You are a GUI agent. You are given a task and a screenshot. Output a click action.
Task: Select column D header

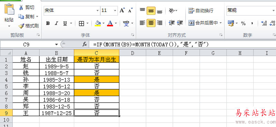click(132, 53)
